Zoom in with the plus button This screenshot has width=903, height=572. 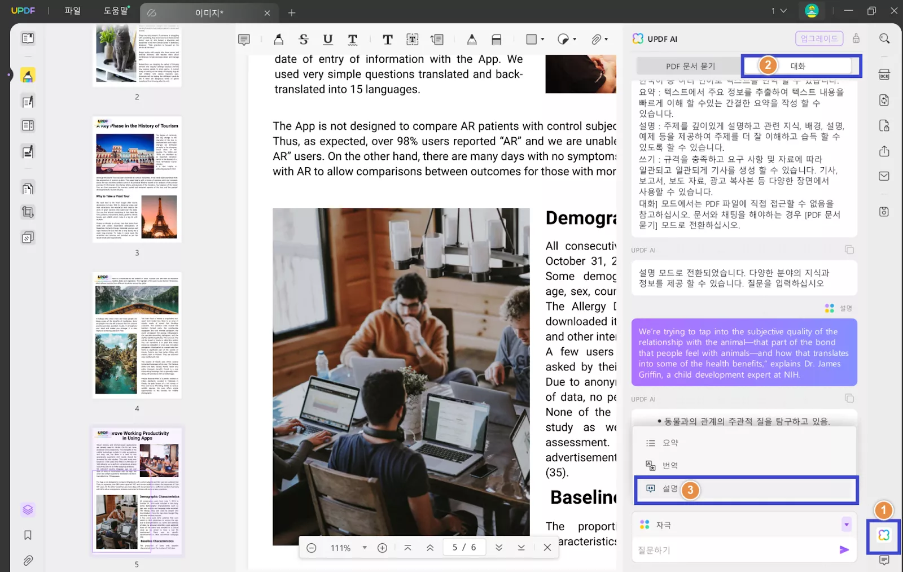pyautogui.click(x=382, y=548)
